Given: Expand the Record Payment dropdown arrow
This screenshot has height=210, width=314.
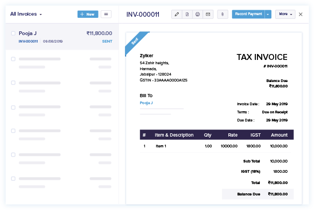Looking at the screenshot, I should pyautogui.click(x=268, y=14).
